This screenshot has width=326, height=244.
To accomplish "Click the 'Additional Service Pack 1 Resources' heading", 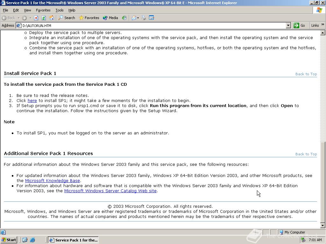I will (x=48, y=153).
